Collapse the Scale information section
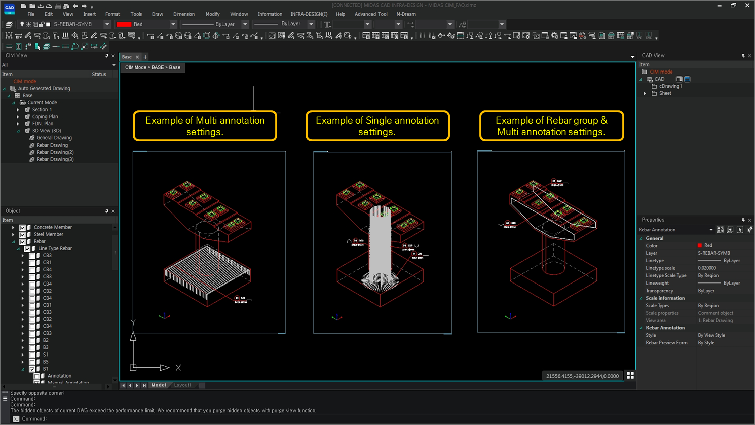755x425 pixels. coord(641,298)
